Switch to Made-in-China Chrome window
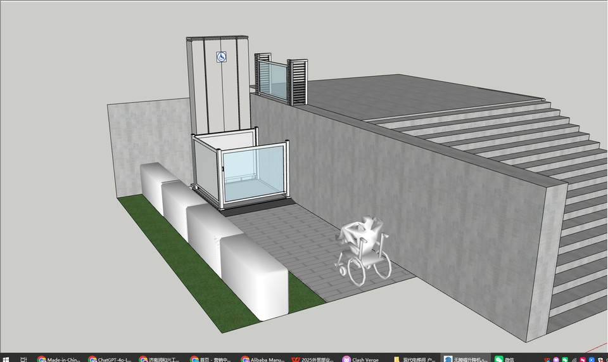 coord(58,359)
